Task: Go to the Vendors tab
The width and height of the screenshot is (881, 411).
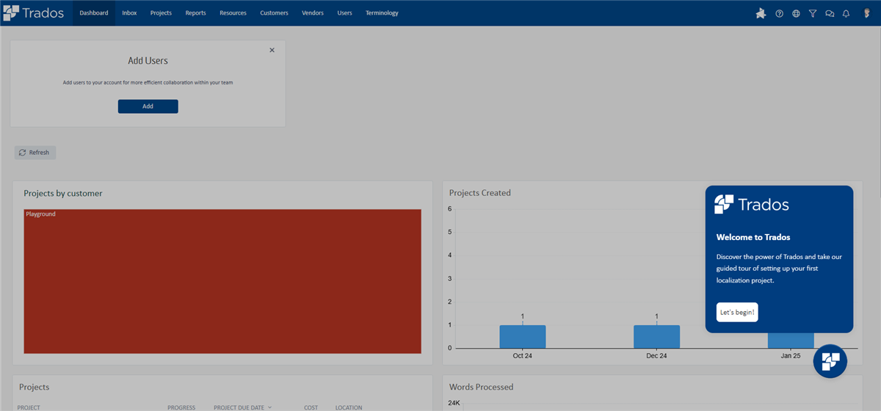Action: pos(313,13)
